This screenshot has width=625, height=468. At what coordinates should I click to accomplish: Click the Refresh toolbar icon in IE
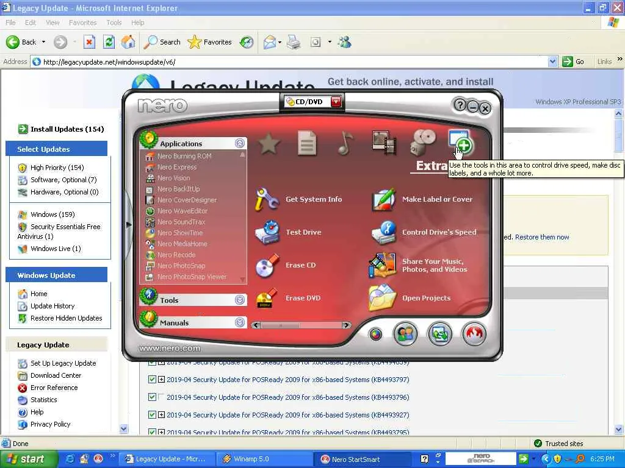click(x=109, y=42)
